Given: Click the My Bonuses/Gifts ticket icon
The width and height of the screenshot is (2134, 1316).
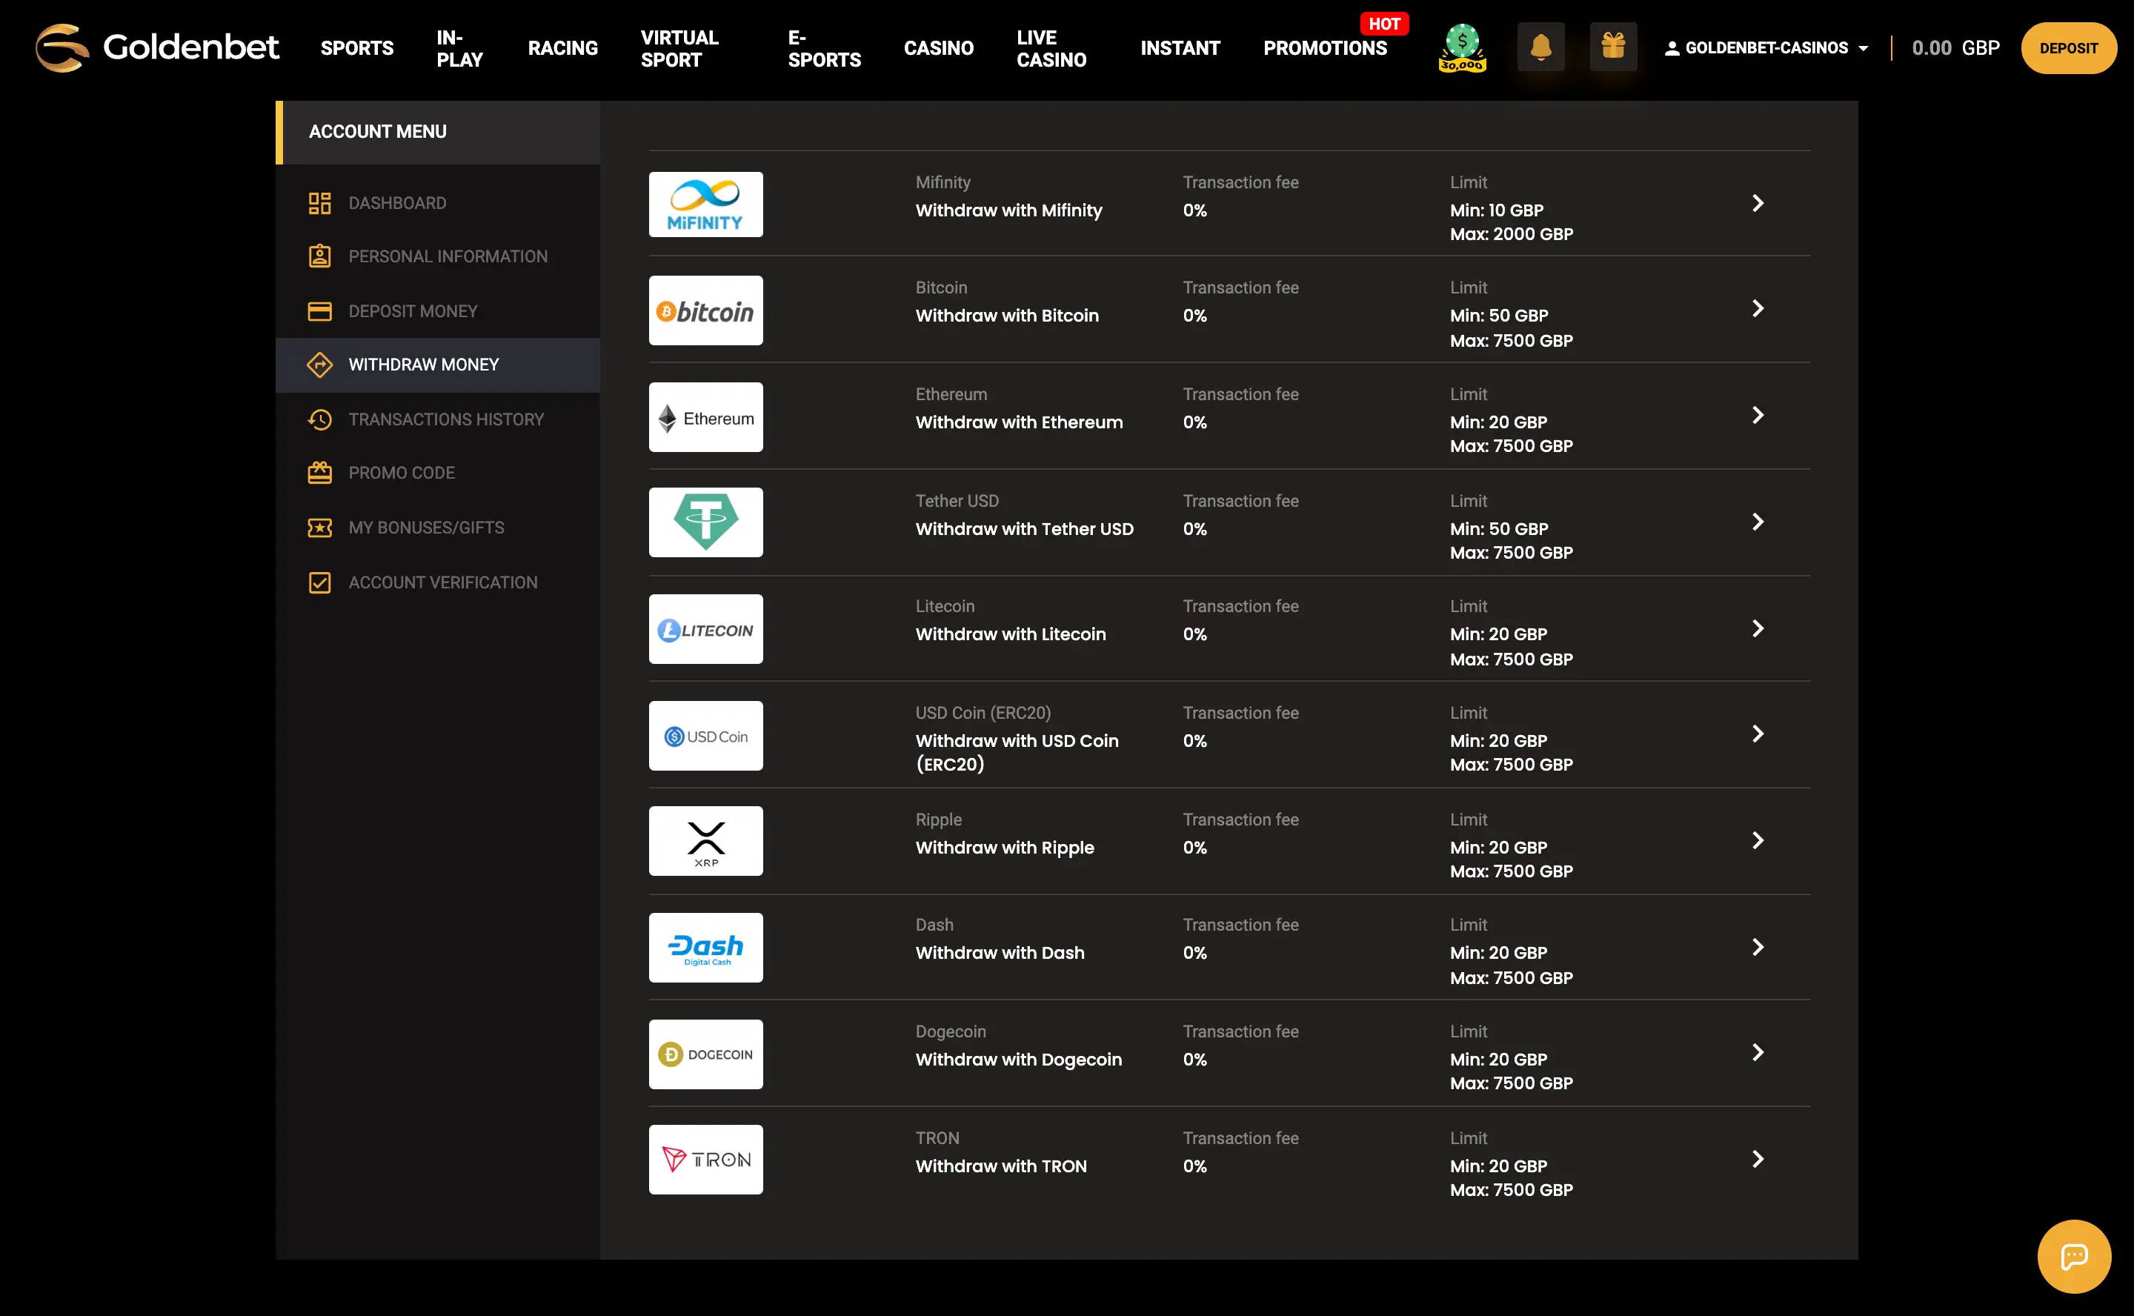Looking at the screenshot, I should pyautogui.click(x=319, y=528).
